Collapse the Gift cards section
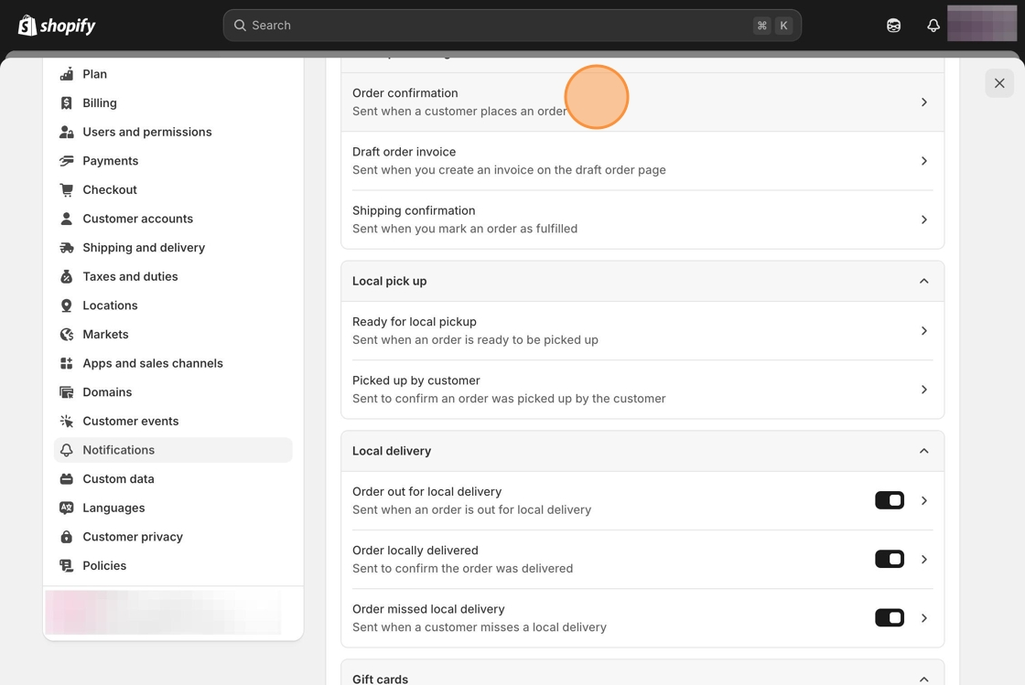 923,679
